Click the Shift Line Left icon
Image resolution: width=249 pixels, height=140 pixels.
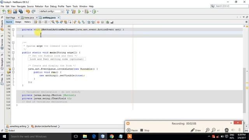(89, 22)
